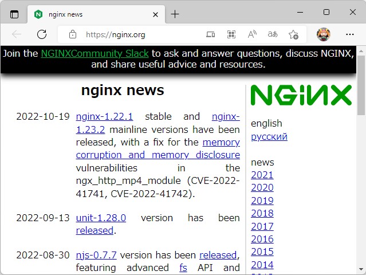Image resolution: width=366 pixels, height=275 pixels.
Task: Open 2019 news archive
Action: click(x=262, y=201)
